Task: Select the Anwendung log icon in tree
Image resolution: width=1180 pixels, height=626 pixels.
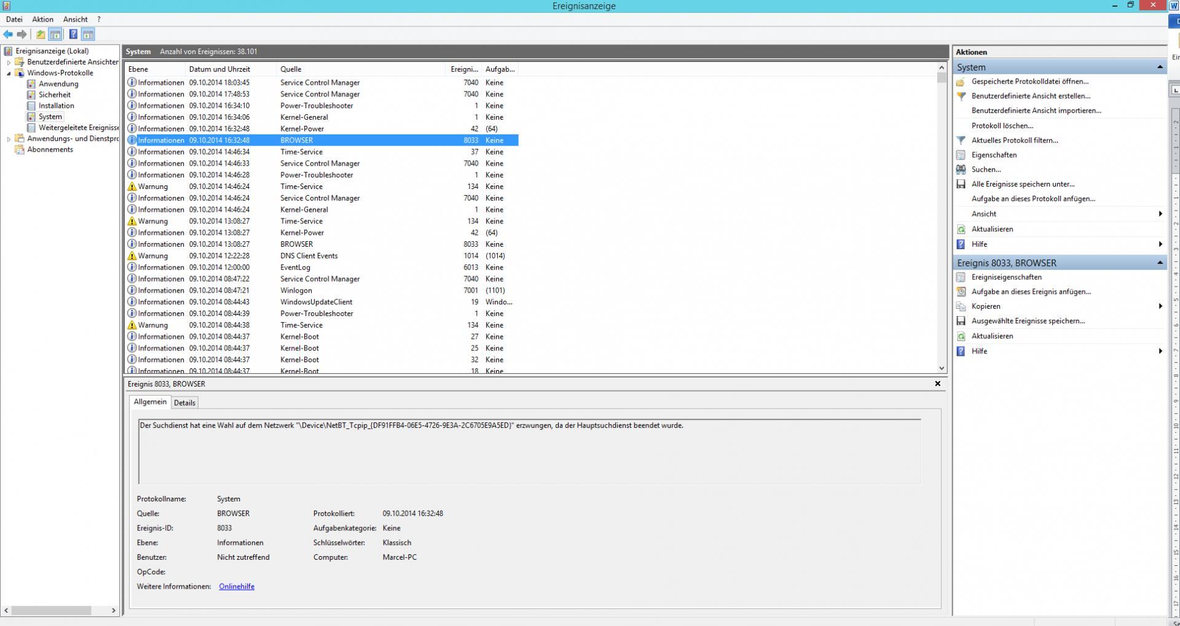Action: [31, 84]
